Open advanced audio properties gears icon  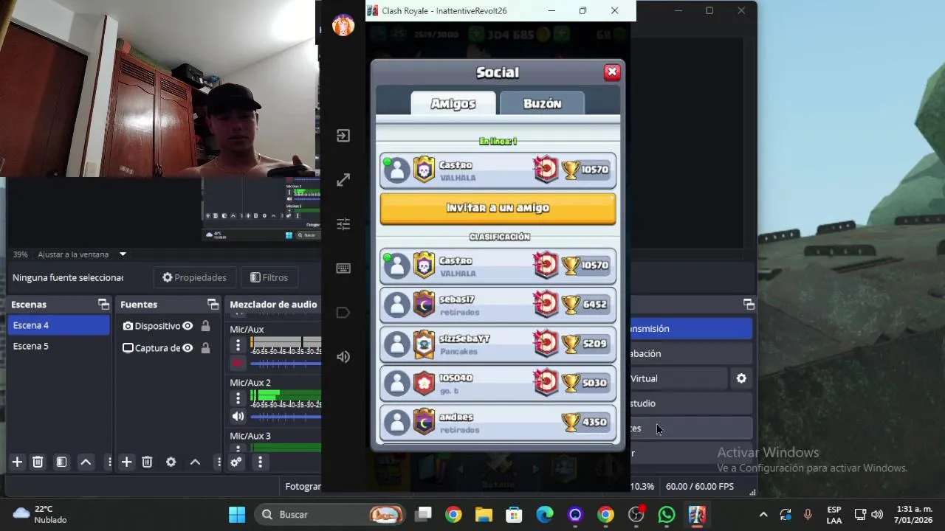tap(236, 462)
